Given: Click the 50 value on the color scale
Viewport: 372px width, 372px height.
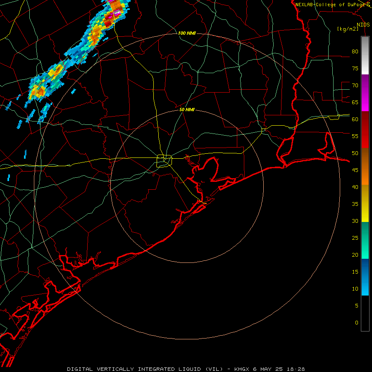Looking at the screenshot, I should coord(355,153).
